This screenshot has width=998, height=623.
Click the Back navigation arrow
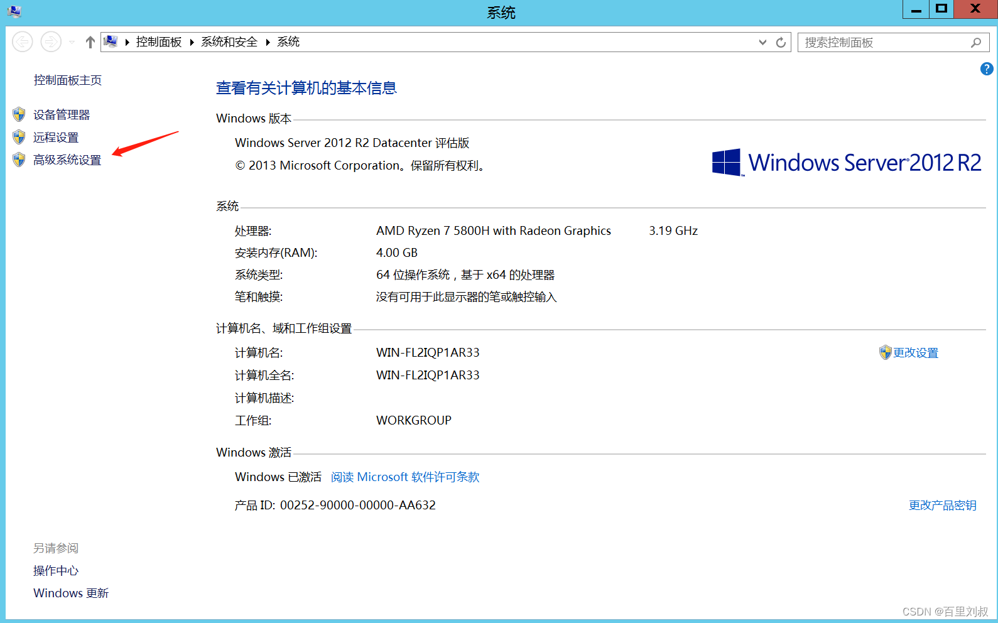pos(23,42)
